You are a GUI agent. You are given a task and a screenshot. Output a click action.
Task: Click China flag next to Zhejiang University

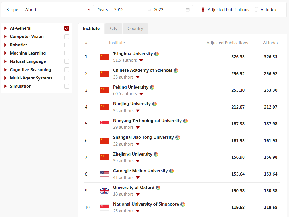pos(105,157)
